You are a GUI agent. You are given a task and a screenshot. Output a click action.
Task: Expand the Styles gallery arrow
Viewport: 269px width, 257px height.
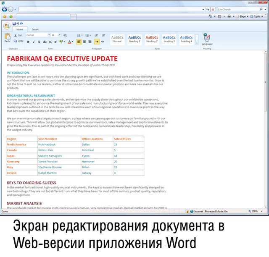[197, 43]
